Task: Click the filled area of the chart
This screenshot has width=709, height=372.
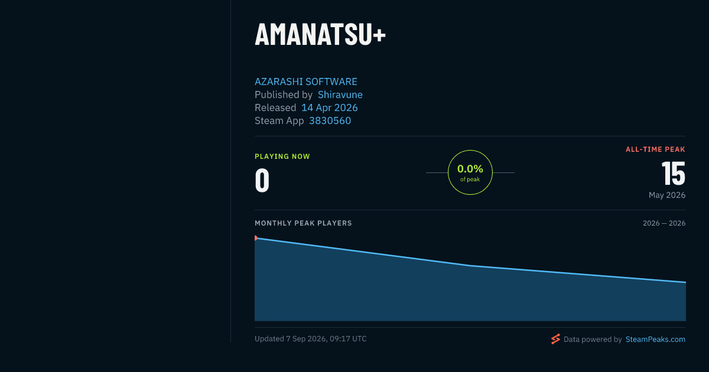Action: [470, 295]
